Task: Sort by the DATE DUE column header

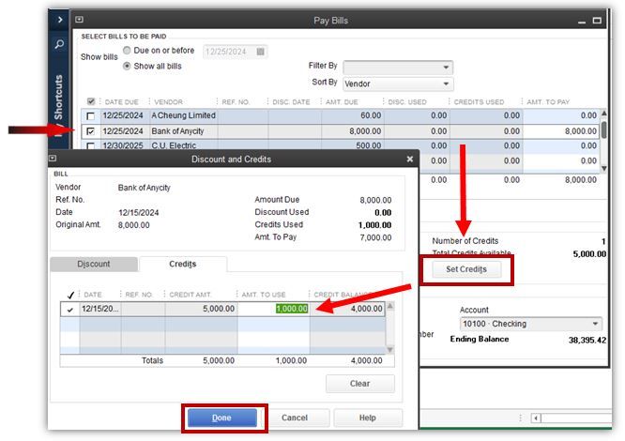Action: pyautogui.click(x=121, y=102)
